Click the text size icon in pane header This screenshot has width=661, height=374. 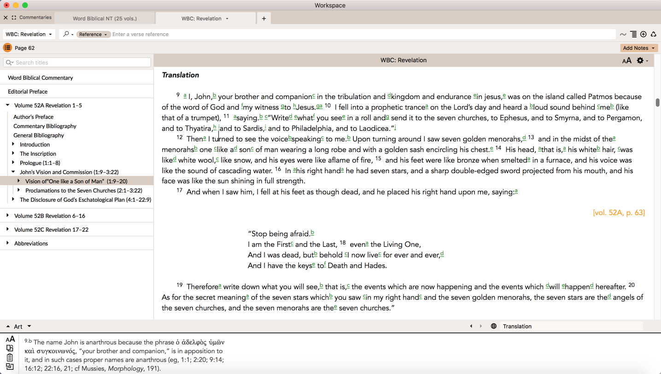tap(626, 61)
